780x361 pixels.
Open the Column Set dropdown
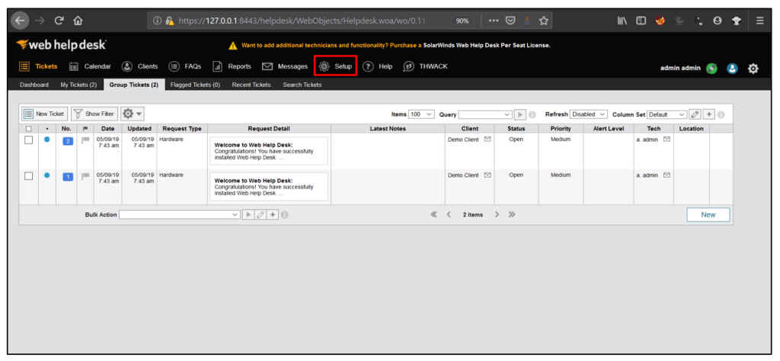(x=667, y=114)
